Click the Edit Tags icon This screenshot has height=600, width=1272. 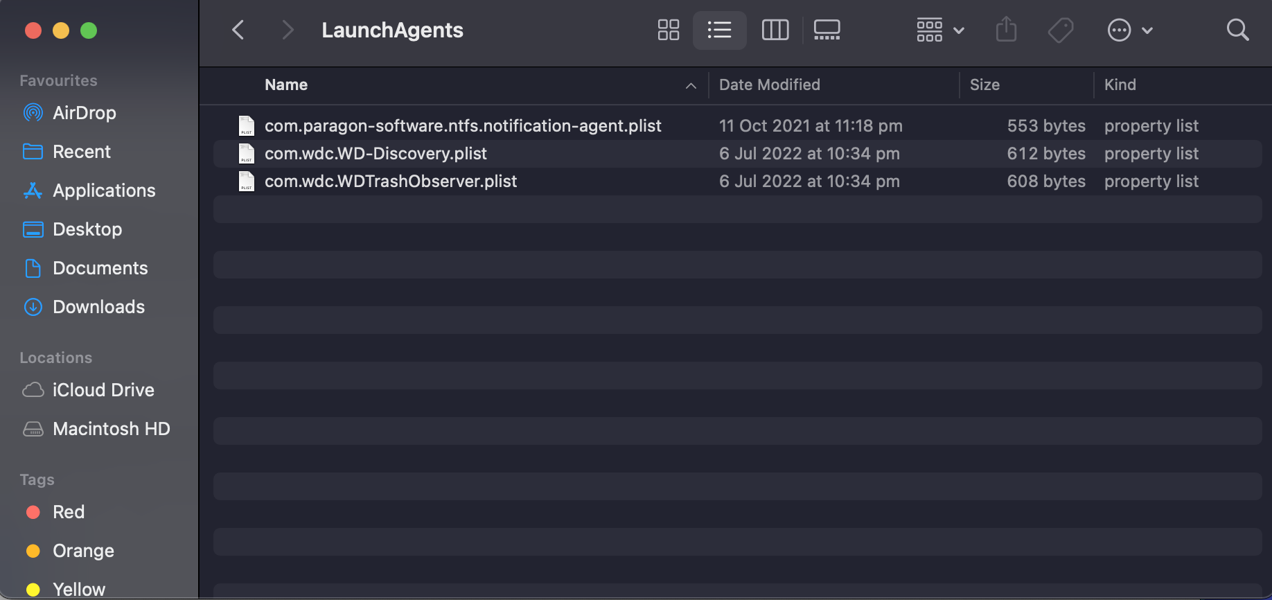coord(1061,30)
